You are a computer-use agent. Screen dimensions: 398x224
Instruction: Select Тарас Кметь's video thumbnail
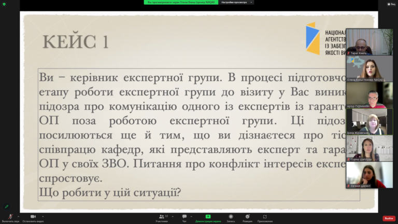pos(369,42)
